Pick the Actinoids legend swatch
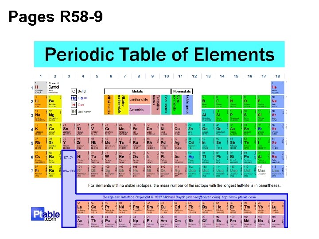This screenshot has height=239, width=319. [x=140, y=110]
